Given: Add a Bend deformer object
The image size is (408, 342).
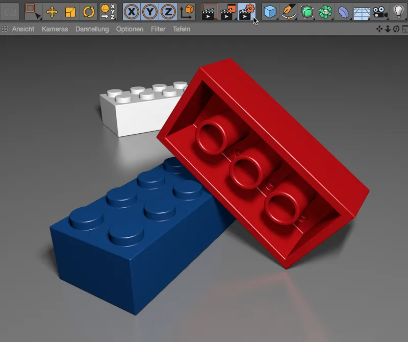Looking at the screenshot, I should coord(344,12).
